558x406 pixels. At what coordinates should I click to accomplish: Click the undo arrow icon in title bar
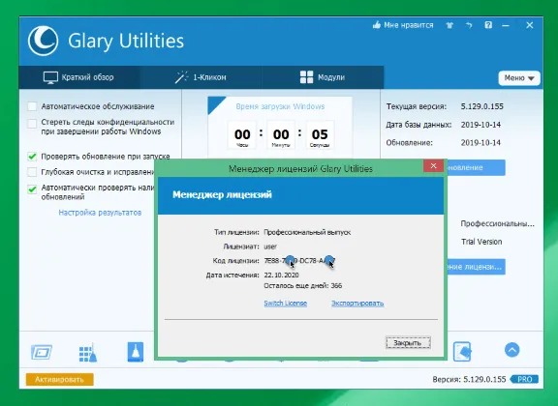(469, 25)
